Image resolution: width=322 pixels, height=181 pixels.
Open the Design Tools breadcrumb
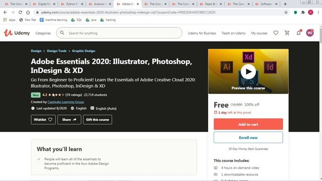coord(57,51)
